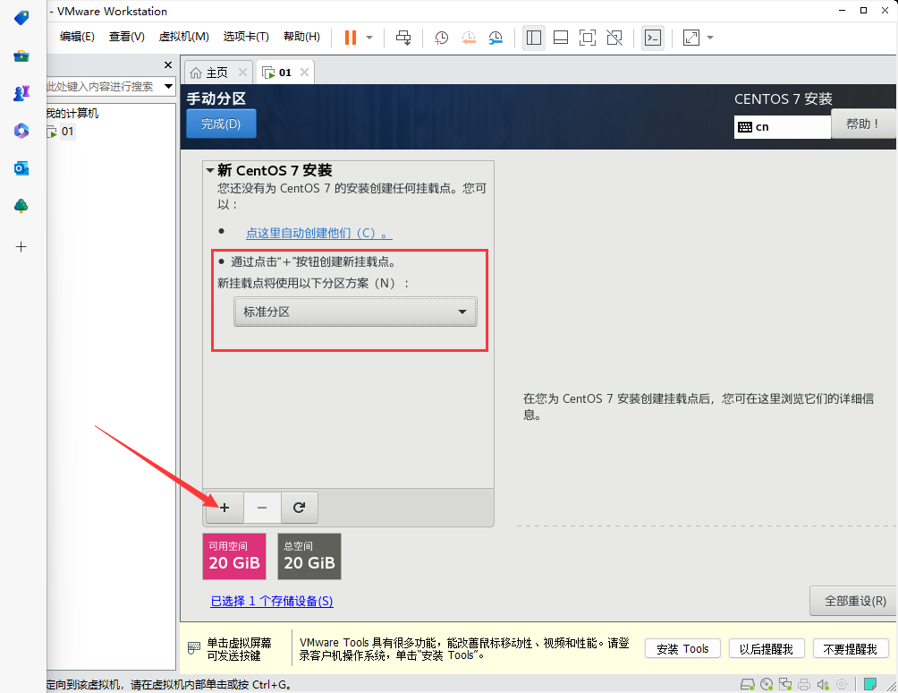This screenshot has height=693, width=898.
Task: Click the 帮助! button
Action: pos(863,124)
